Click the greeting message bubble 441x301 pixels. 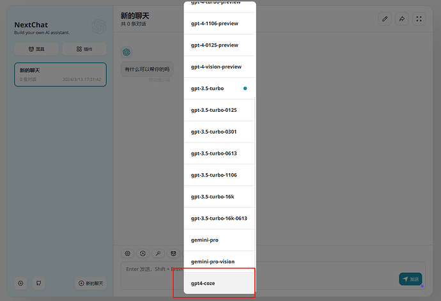pyautogui.click(x=147, y=69)
